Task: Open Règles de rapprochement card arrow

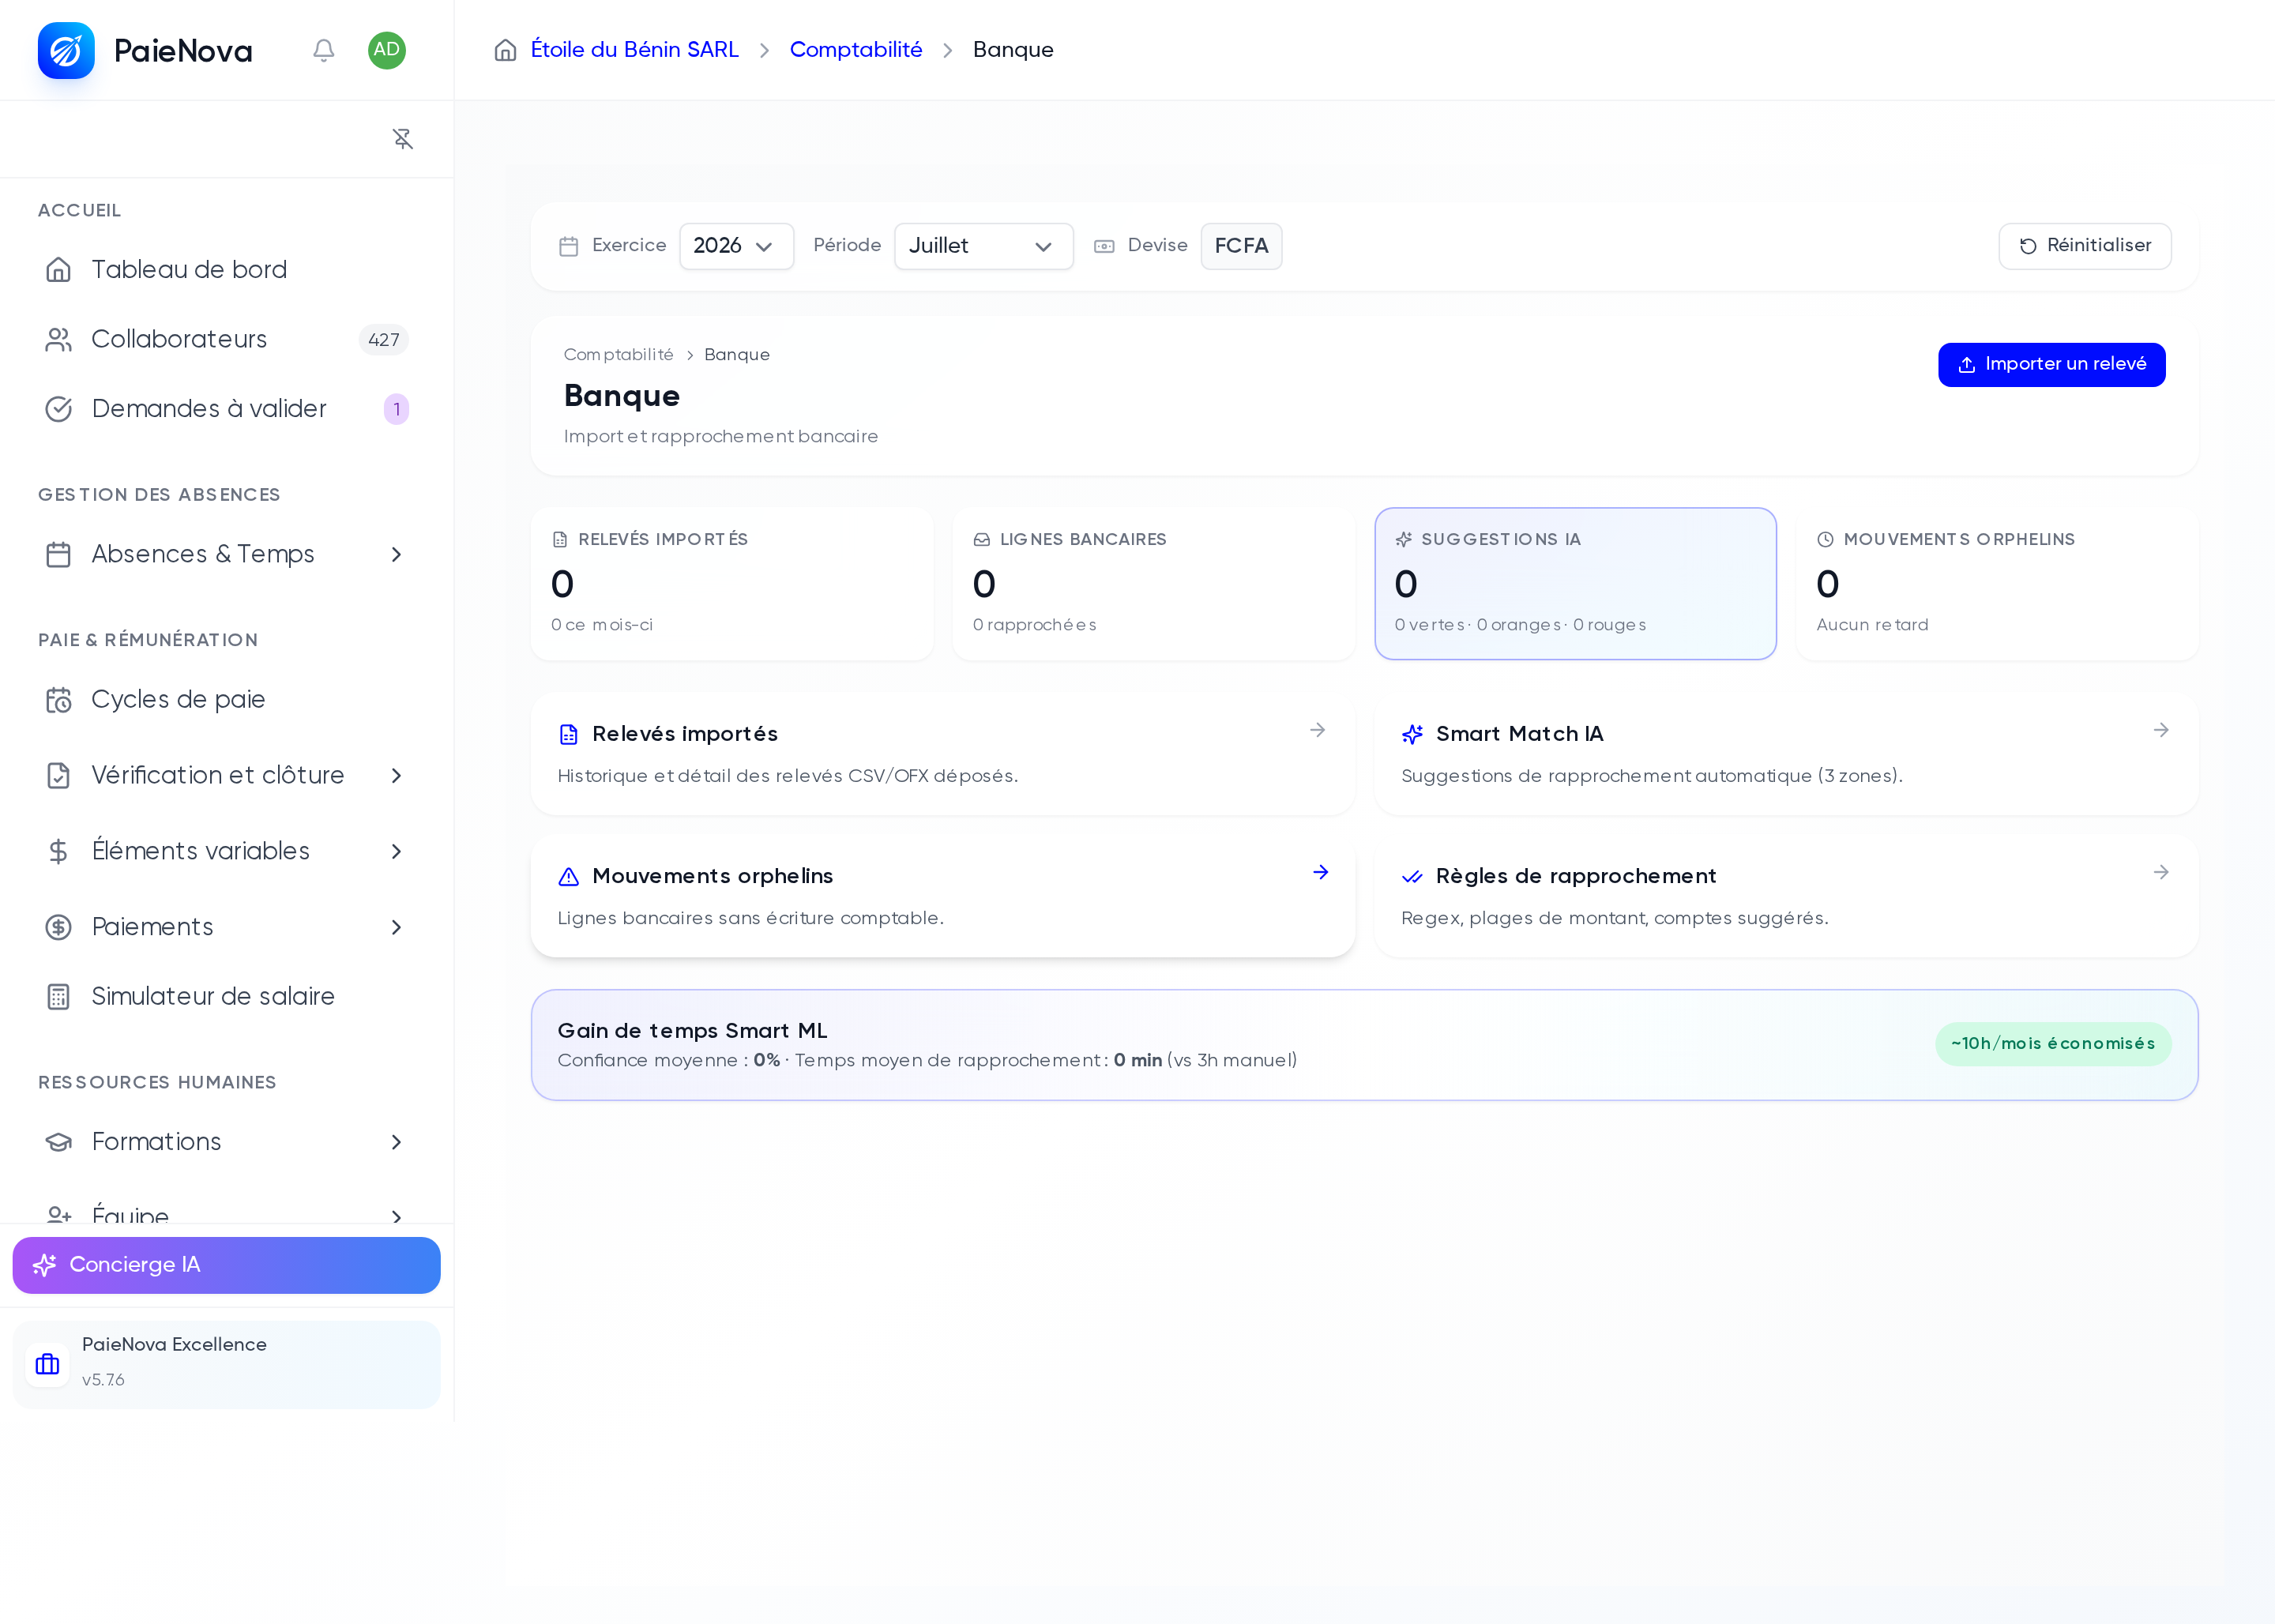Action: (2161, 873)
